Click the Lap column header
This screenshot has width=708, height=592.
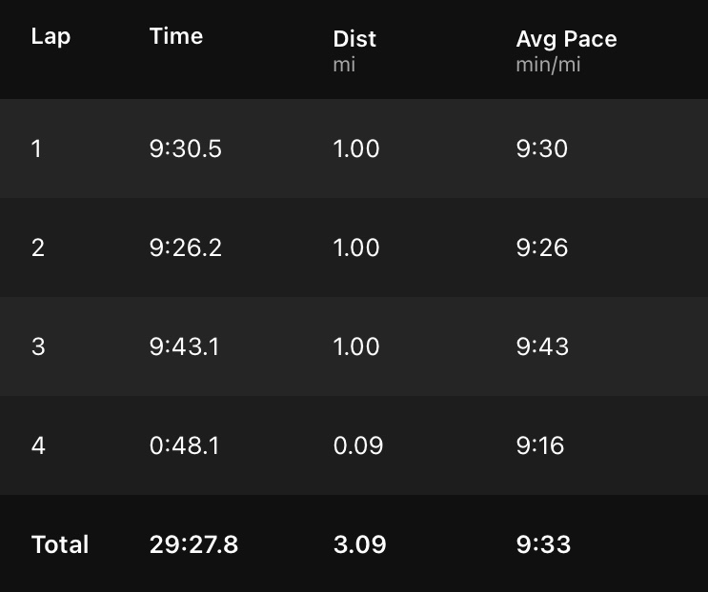tap(51, 37)
